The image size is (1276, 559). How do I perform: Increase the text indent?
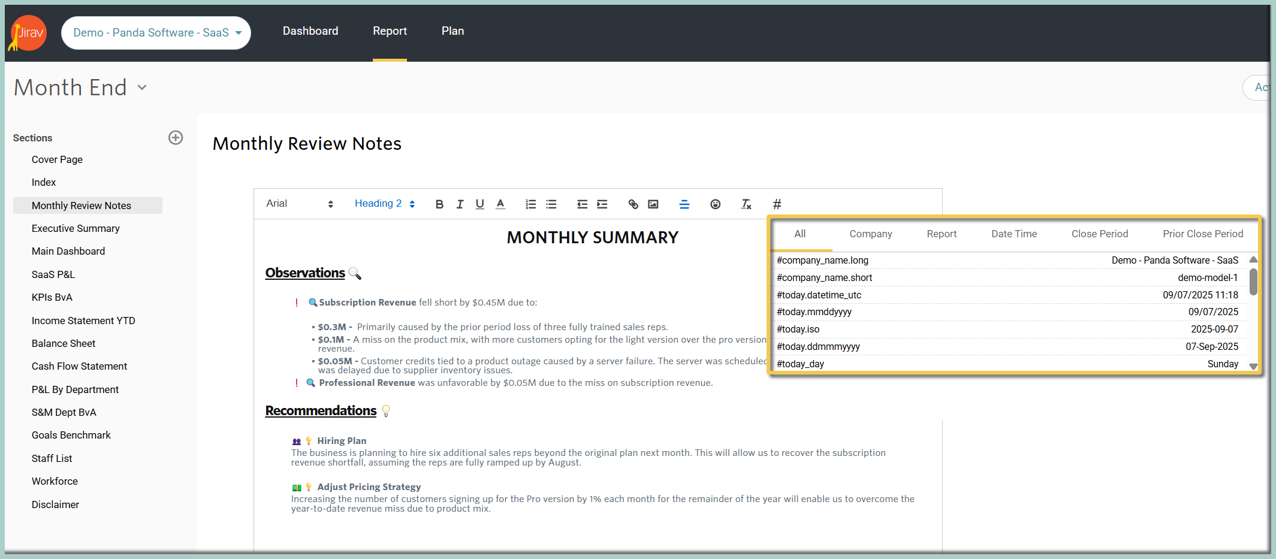pyautogui.click(x=602, y=204)
